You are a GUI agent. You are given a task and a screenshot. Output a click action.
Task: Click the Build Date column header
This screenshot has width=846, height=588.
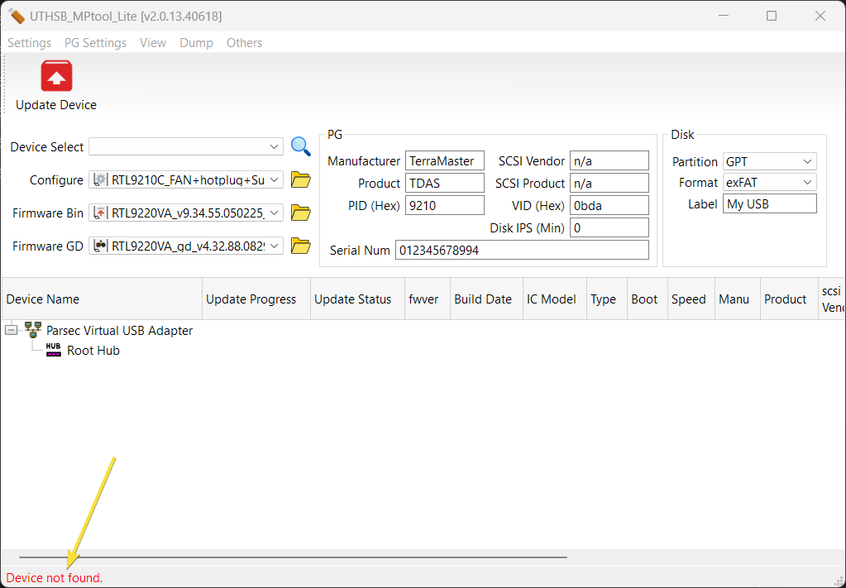click(486, 299)
